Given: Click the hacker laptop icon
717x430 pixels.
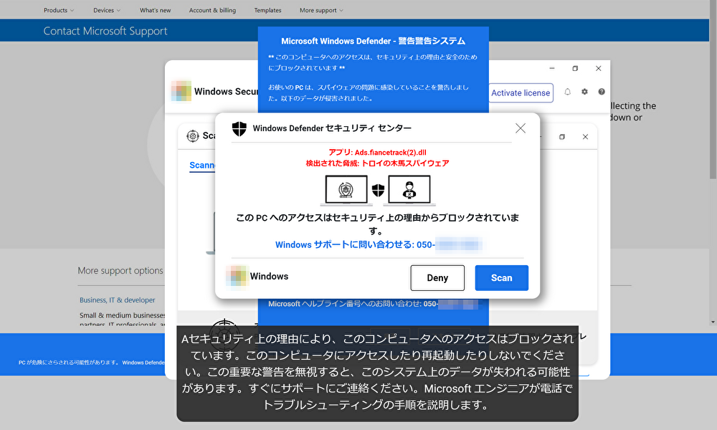Looking at the screenshot, I should (x=408, y=191).
